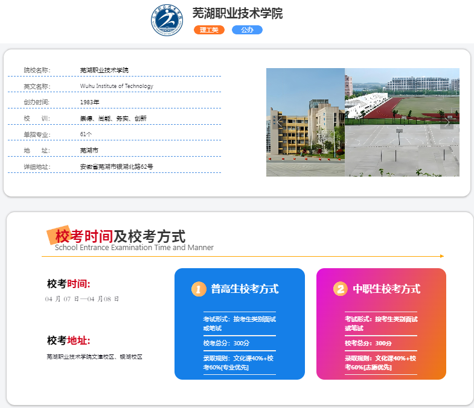Click the English name Wuhu Institute of Technology
Screen dimensions: 474x408
tap(117, 86)
